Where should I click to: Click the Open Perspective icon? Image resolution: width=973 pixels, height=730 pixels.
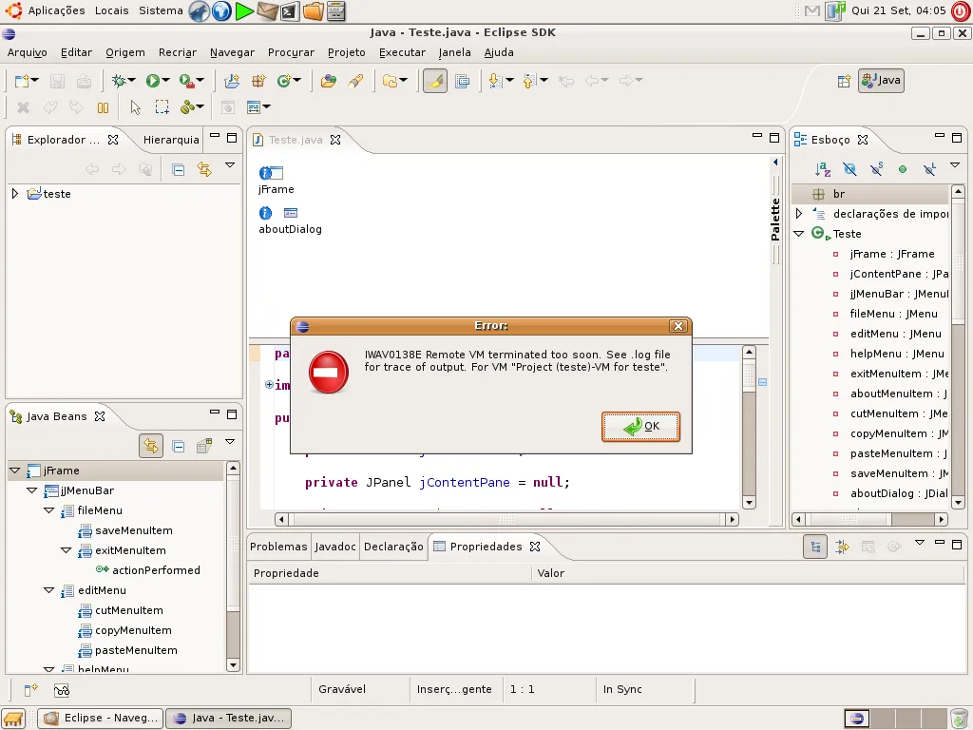843,82
